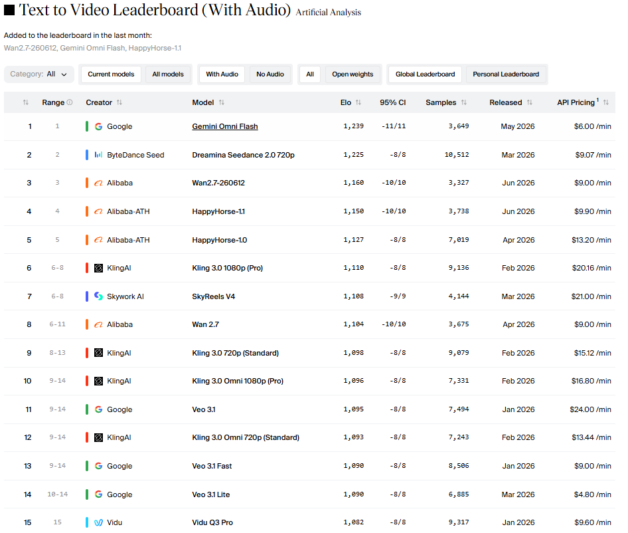Select the All weights filter
Image resolution: width=628 pixels, height=533 pixels.
click(x=310, y=74)
